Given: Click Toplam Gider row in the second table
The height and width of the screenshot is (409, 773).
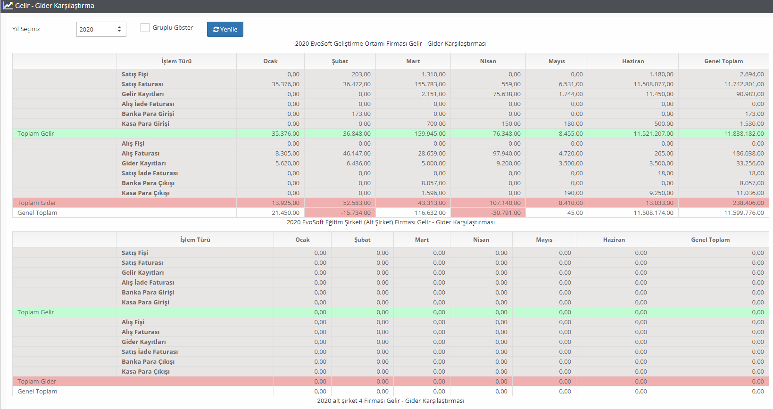Looking at the screenshot, I should pos(37,382).
